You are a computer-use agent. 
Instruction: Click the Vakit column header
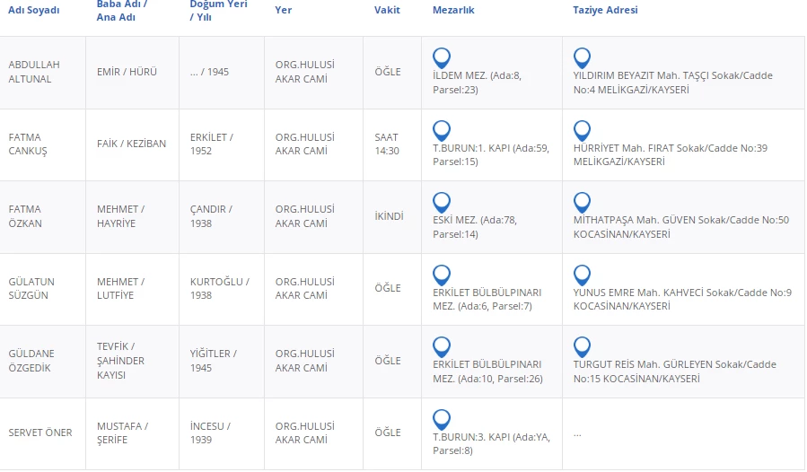coord(387,10)
